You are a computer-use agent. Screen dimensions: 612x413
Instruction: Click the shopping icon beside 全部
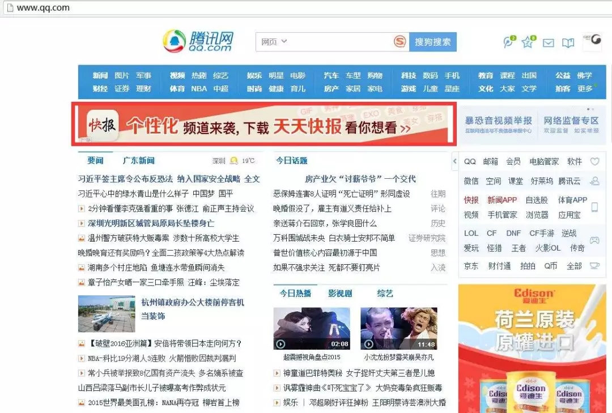coord(594,266)
